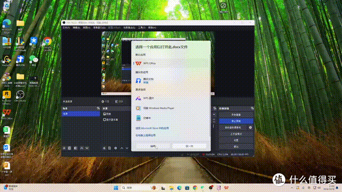342x192 pixels.
Task: Remove scene using trash icon in Scenes panel
Action: point(69,148)
